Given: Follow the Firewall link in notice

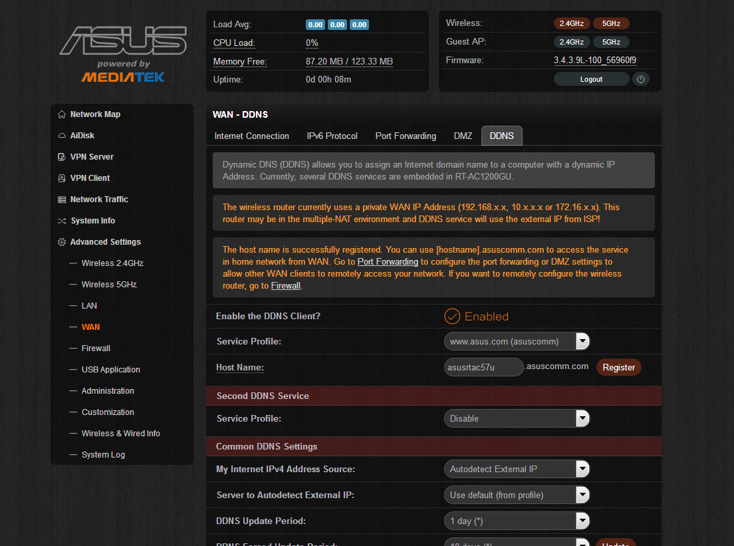Looking at the screenshot, I should point(285,286).
